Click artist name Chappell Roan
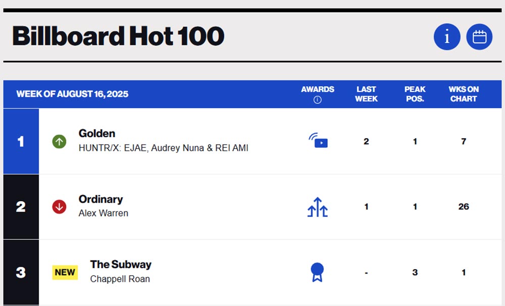The image size is (505, 306). (120, 279)
